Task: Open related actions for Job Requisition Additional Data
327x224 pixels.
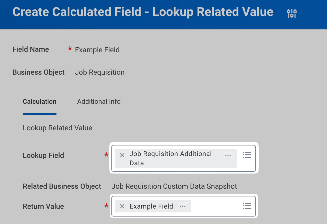Action: (x=228, y=155)
